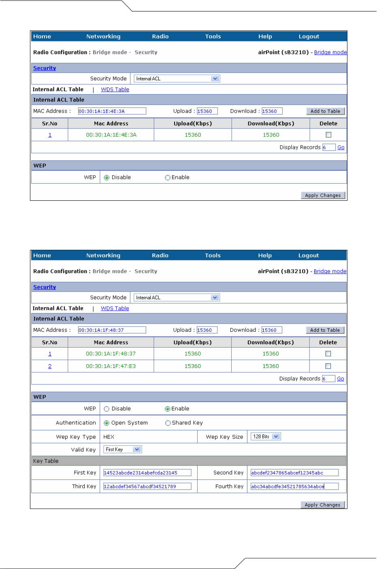The width and height of the screenshot is (377, 569).
Task: Click Apply Changes in bottom panel
Action: [323, 505]
